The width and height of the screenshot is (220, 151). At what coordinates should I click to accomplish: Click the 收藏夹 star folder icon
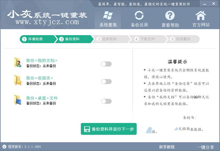tap(18, 80)
